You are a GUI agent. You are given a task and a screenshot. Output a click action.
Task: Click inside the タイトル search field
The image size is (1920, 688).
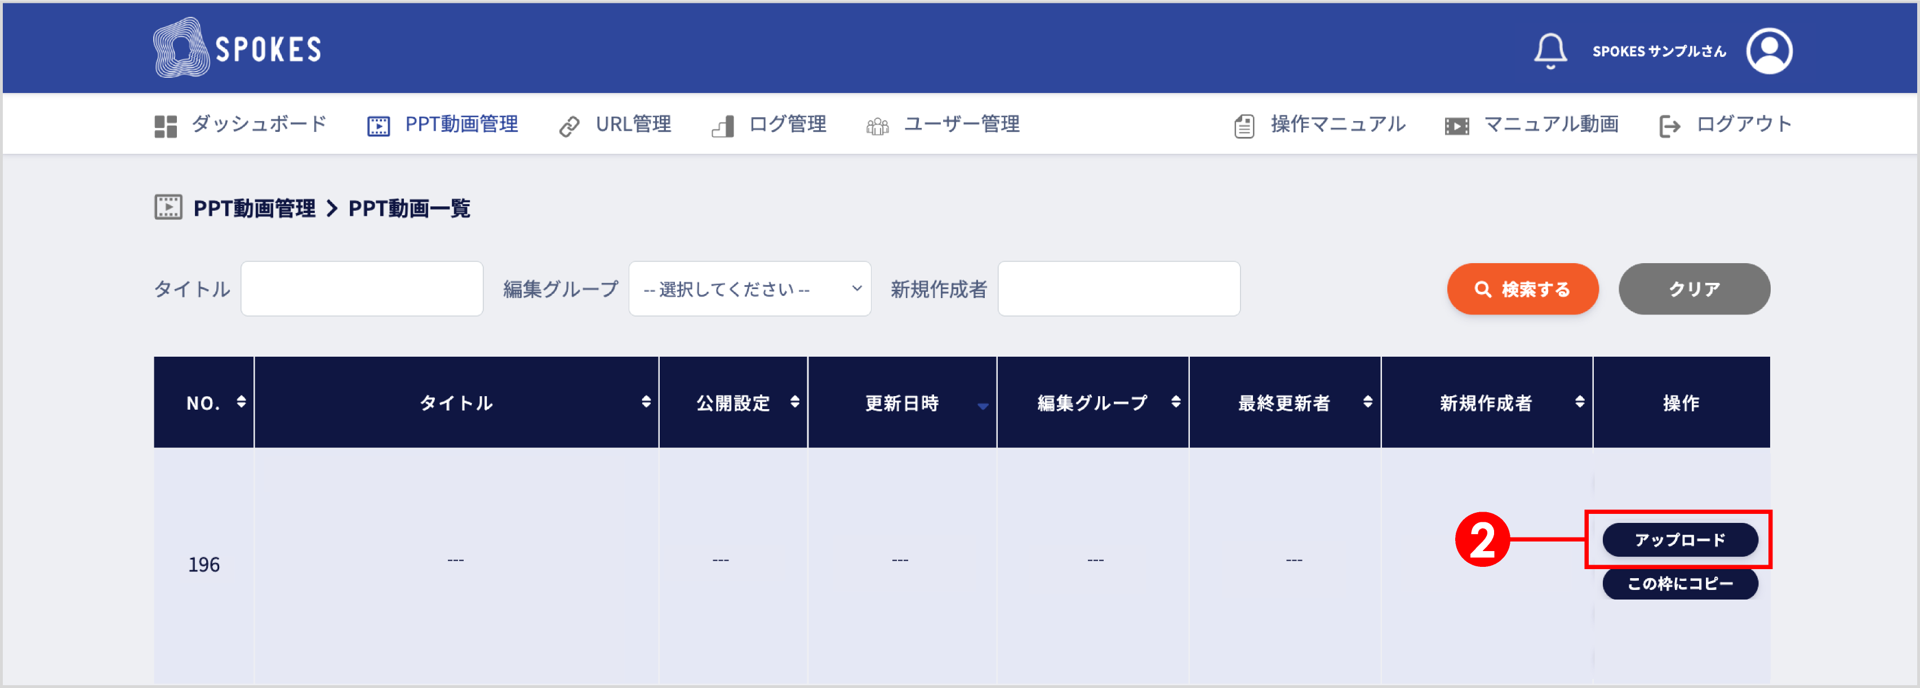(x=362, y=288)
